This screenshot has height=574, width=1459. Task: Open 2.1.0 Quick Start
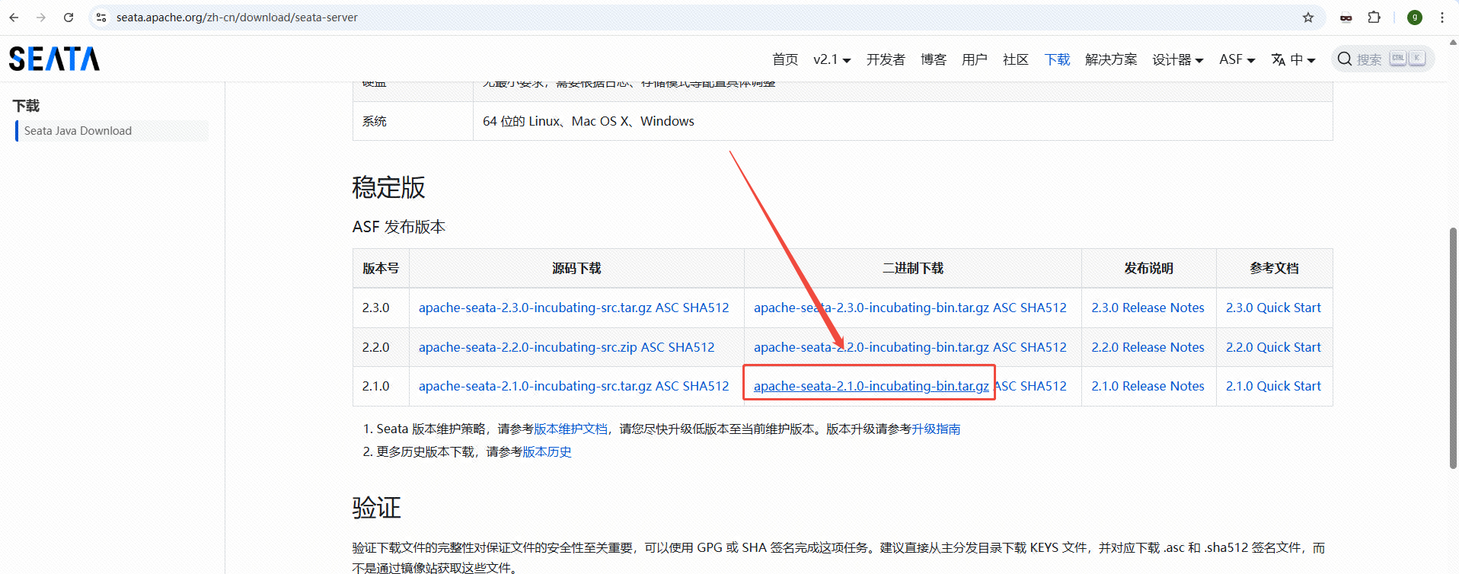click(x=1273, y=386)
